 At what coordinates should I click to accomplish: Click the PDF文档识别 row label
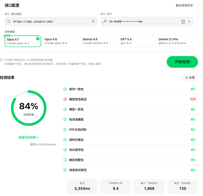click(x=78, y=130)
